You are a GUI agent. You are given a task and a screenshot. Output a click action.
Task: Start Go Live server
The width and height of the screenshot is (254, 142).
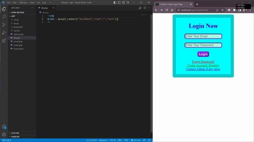[136, 140]
